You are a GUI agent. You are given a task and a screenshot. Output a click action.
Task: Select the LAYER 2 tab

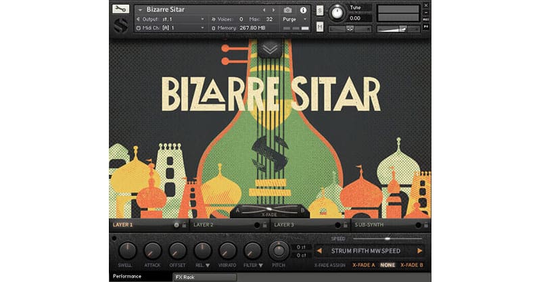(204, 225)
